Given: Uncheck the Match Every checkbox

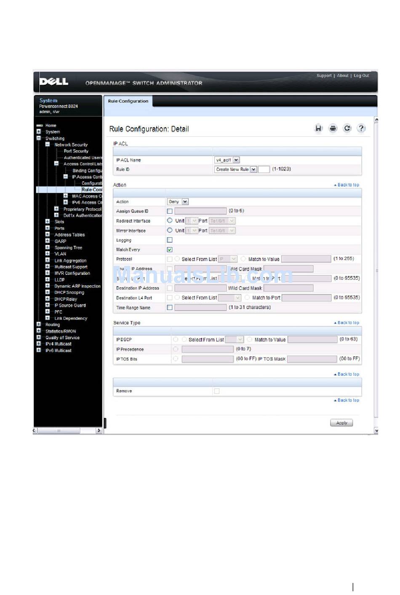Looking at the screenshot, I should [170, 250].
